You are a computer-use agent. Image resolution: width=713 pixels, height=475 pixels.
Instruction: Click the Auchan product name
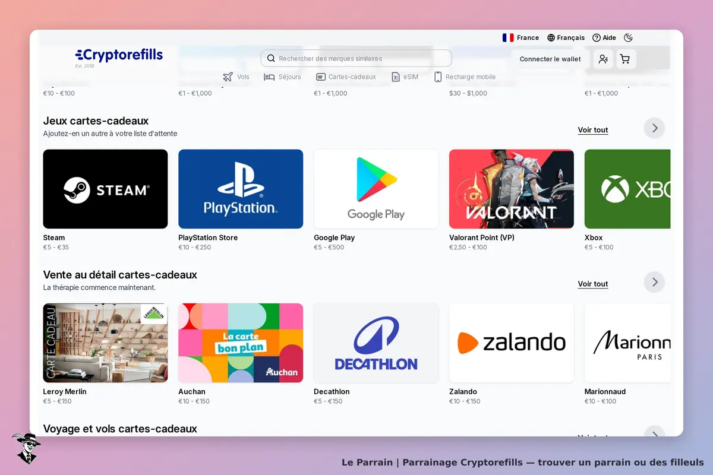pos(192,391)
